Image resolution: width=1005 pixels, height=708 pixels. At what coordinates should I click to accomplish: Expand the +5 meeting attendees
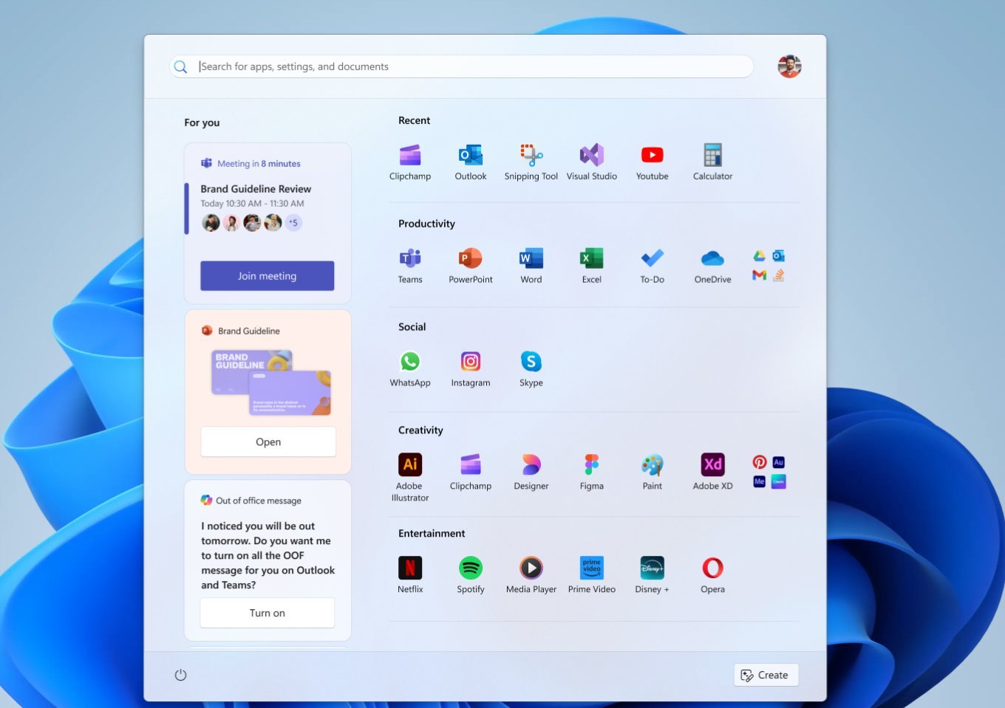pos(293,222)
